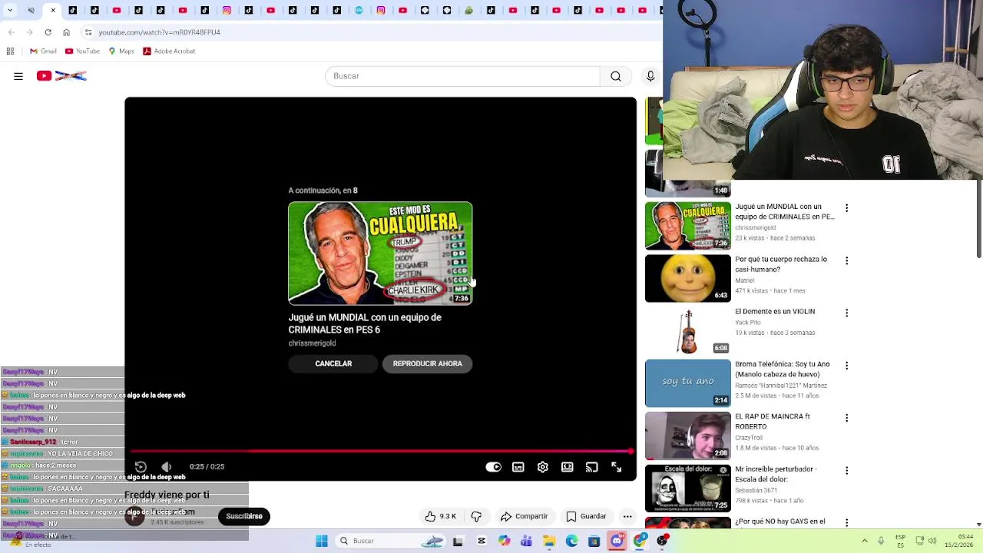Go forward in browser history
The width and height of the screenshot is (983, 553).
[x=29, y=32]
